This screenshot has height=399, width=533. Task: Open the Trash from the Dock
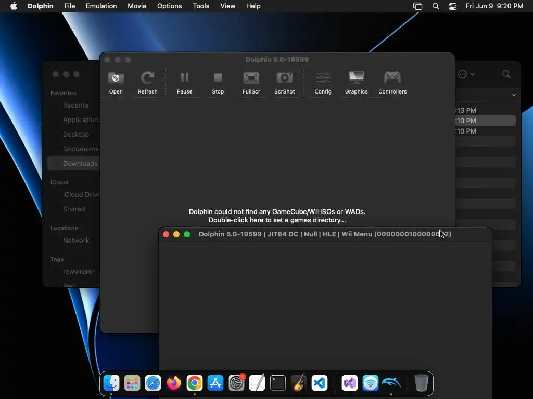pyautogui.click(x=421, y=383)
